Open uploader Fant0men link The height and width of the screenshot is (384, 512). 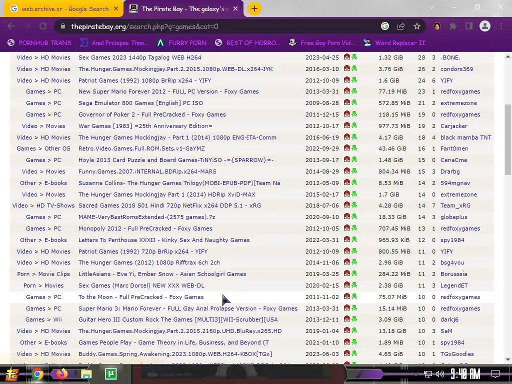click(454, 148)
